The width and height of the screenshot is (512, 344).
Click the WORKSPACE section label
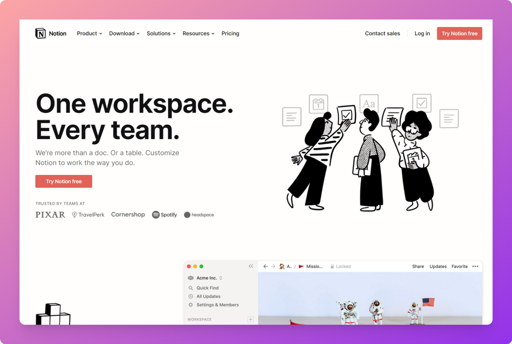pos(199,319)
